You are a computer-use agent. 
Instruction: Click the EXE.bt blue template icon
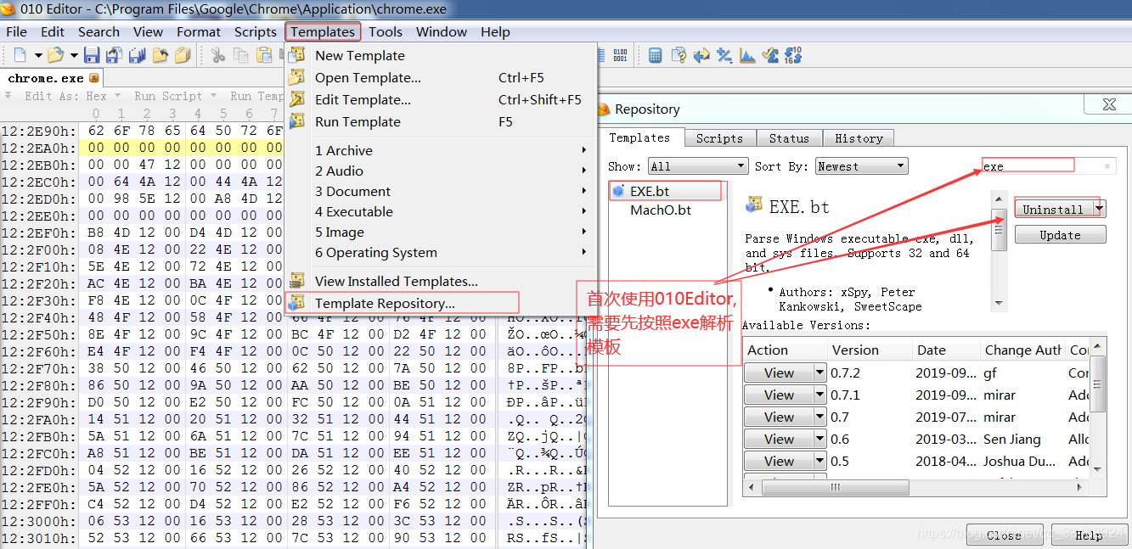(x=618, y=191)
